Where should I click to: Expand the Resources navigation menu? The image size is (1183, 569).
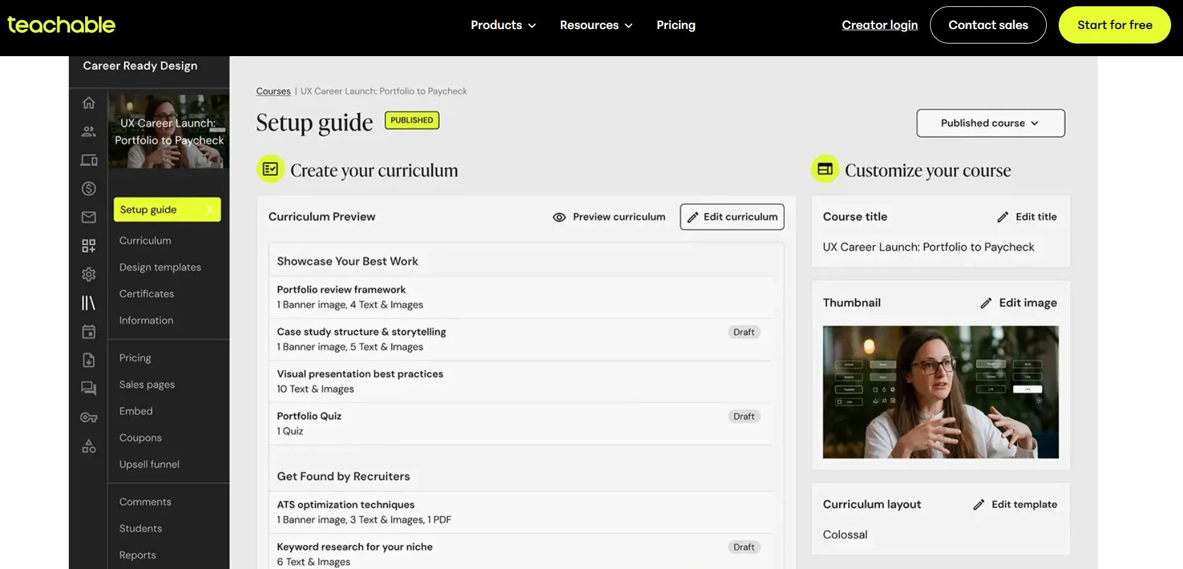pos(596,25)
